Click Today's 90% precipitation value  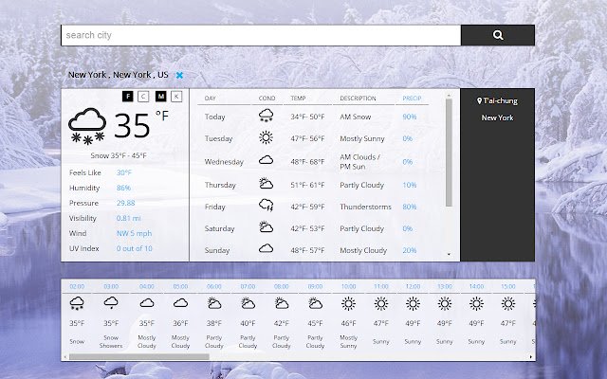[410, 117]
